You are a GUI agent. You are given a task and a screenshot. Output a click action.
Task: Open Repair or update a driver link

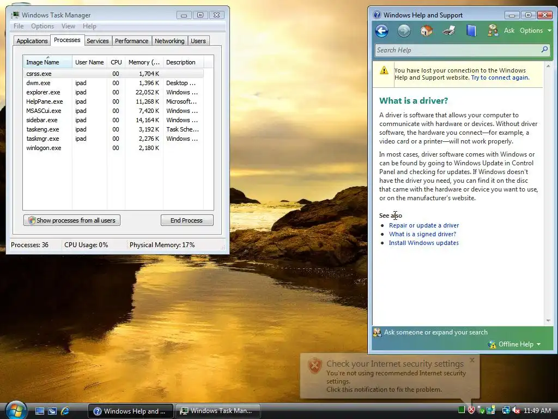pos(424,225)
